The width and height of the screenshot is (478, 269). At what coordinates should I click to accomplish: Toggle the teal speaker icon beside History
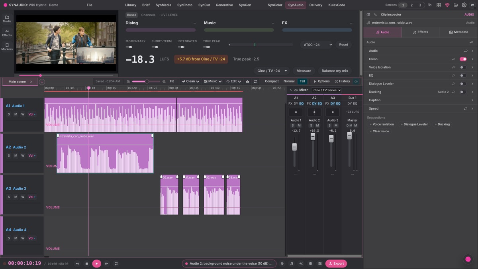pyautogui.click(x=356, y=81)
